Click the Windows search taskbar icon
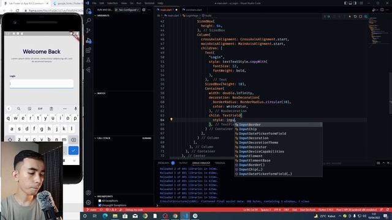Screen dimensions: 392x220 (x=85, y=216)
